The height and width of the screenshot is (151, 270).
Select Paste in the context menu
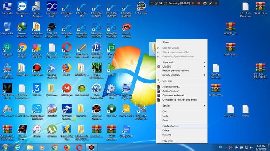pos(181,120)
